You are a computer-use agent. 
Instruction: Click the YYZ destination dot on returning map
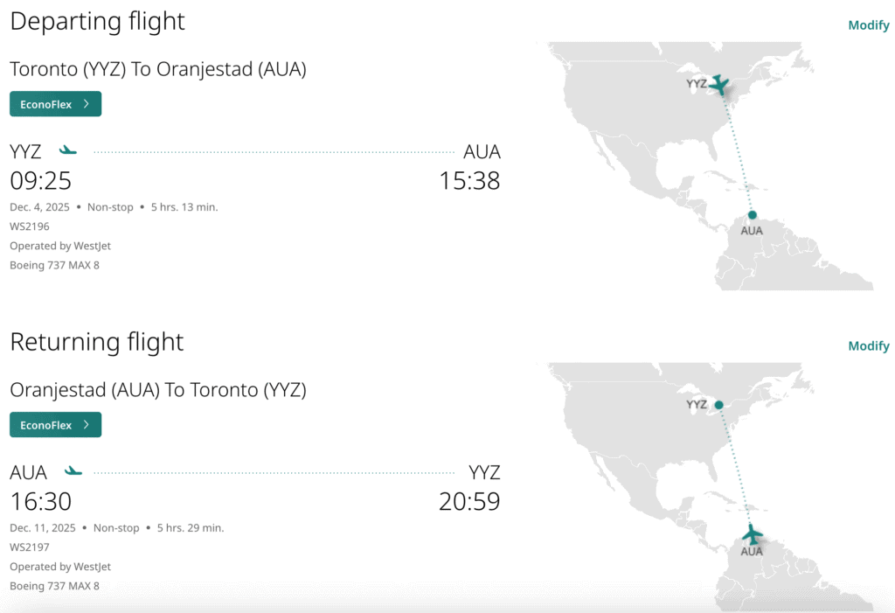point(718,405)
